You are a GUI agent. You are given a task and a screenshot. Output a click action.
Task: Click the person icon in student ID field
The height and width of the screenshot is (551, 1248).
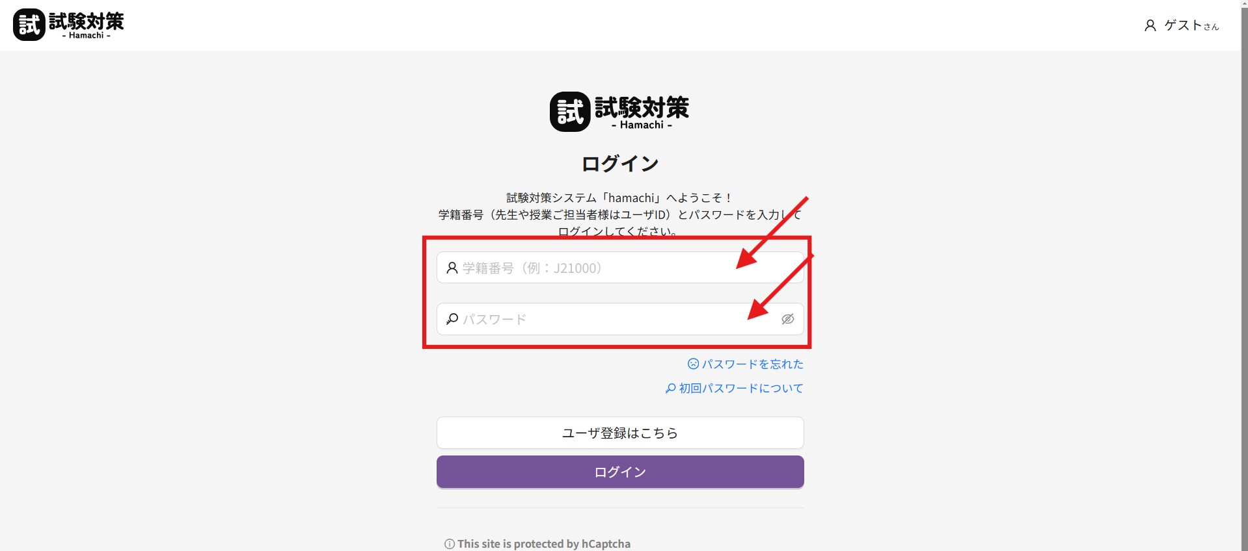[452, 268]
